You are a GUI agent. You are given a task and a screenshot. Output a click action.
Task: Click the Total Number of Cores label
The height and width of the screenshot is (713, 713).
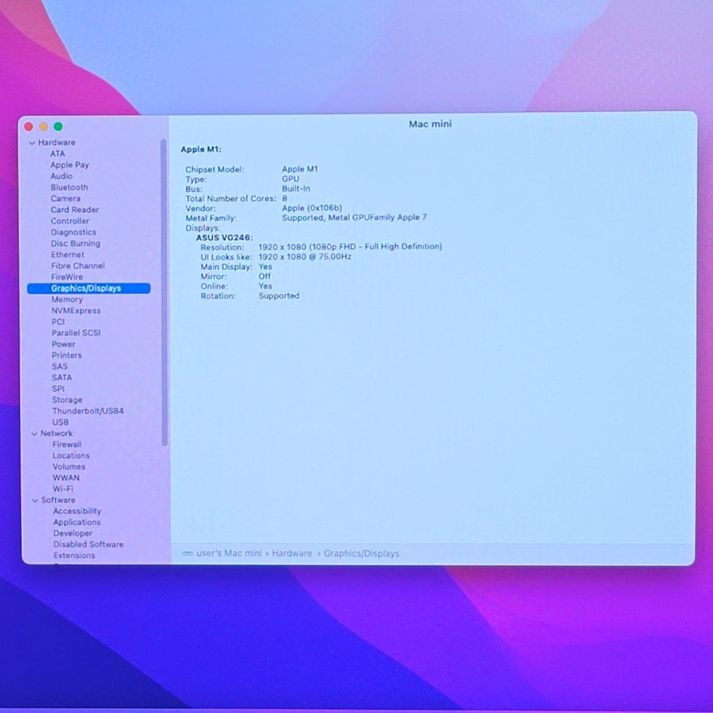231,198
